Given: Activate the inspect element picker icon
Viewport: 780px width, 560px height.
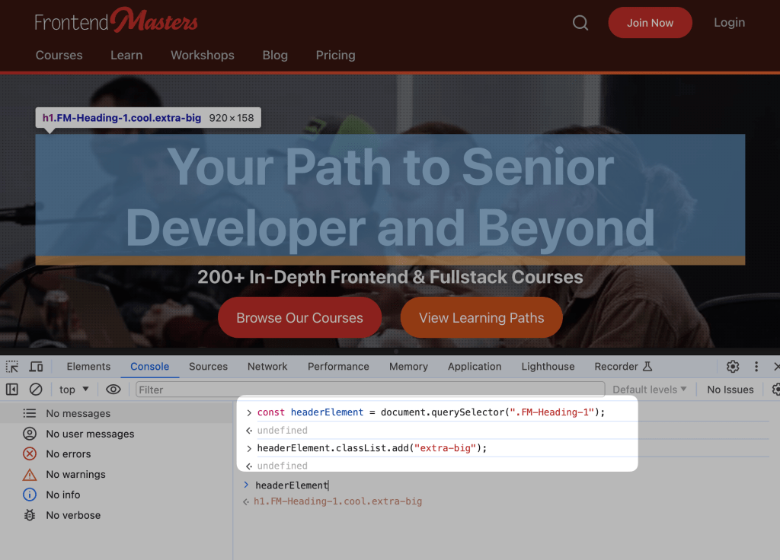Looking at the screenshot, I should coord(12,367).
